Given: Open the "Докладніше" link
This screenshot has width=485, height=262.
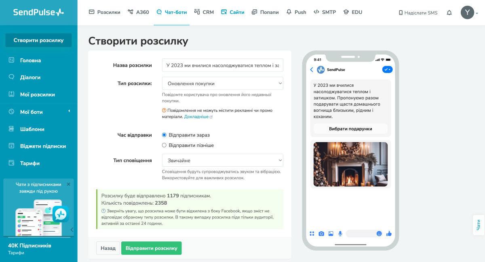Looking at the screenshot, I should click(x=196, y=116).
